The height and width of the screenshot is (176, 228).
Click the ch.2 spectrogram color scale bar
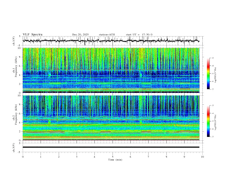(x=208, y=121)
